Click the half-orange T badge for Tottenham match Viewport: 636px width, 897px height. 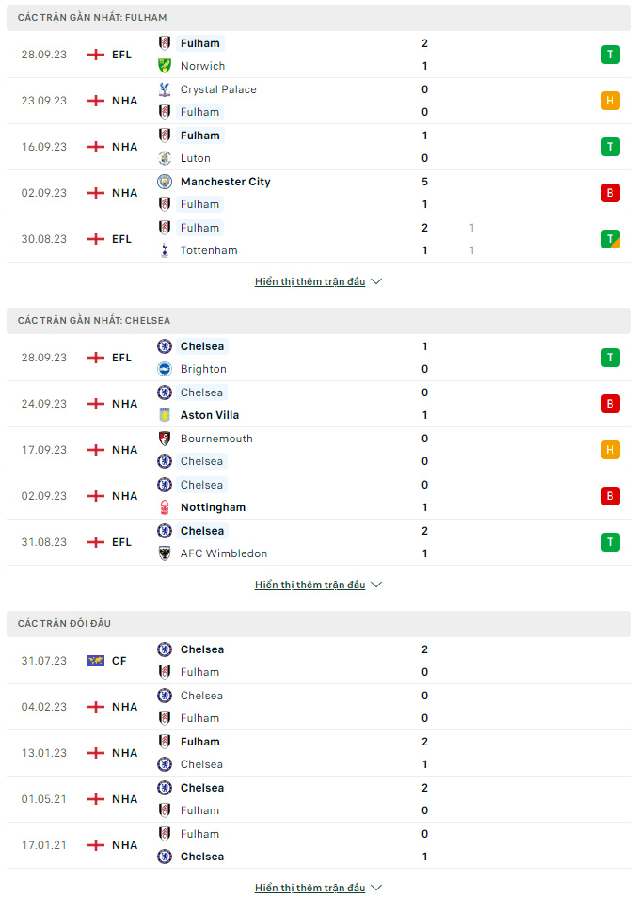[611, 239]
